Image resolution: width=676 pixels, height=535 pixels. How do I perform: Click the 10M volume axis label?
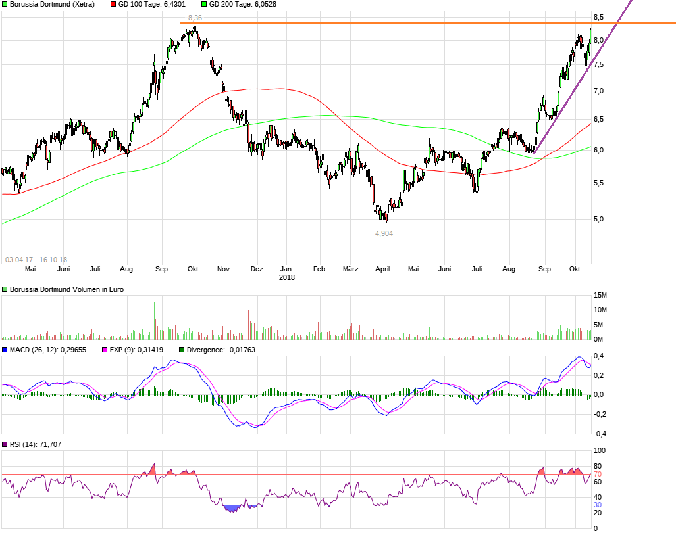pos(600,310)
